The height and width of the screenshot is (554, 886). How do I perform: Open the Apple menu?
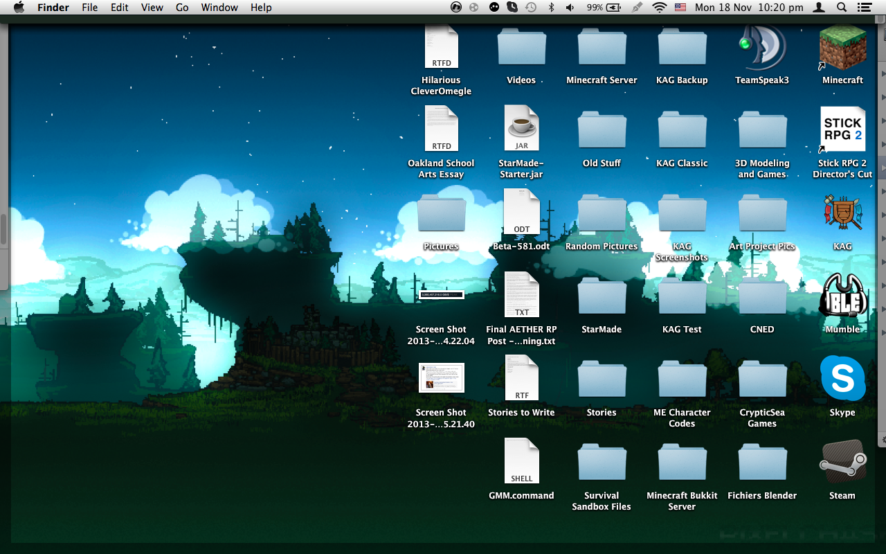(x=19, y=8)
